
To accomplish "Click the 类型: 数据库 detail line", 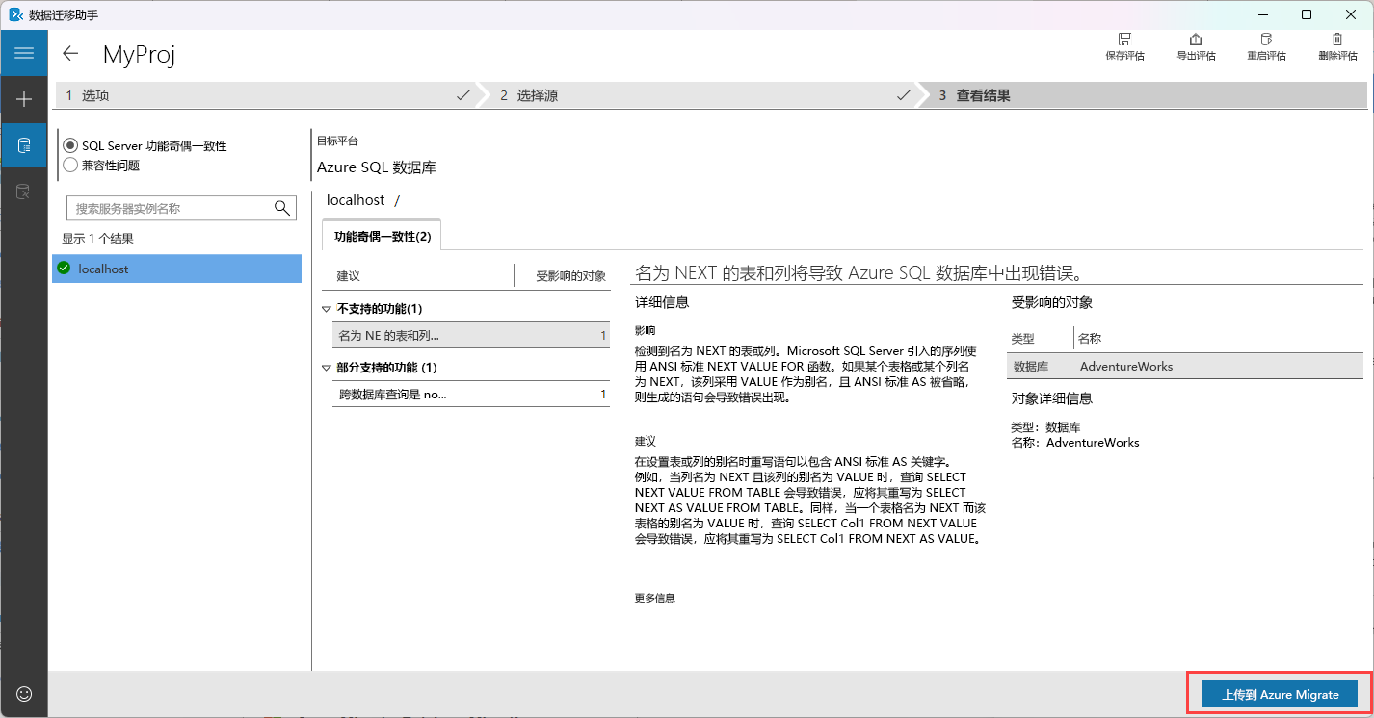I will (1045, 427).
